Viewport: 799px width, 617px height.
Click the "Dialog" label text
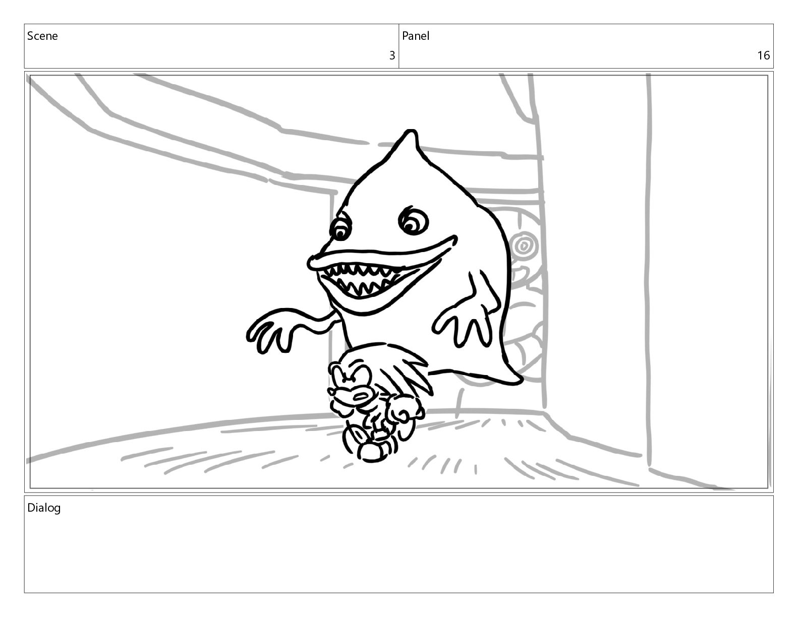pyautogui.click(x=44, y=508)
